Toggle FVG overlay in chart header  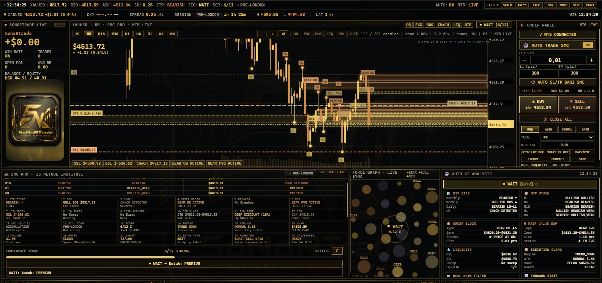419,25
